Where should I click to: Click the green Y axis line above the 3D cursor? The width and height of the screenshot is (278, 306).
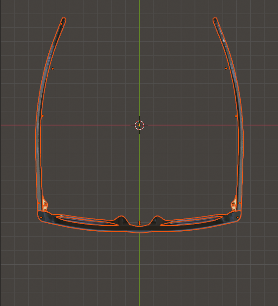pyautogui.click(x=139, y=66)
